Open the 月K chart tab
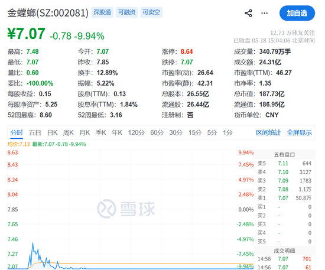 [x=84, y=132]
